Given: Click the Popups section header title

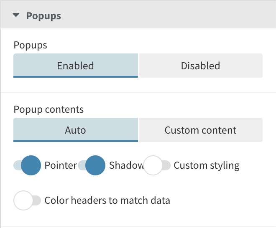Looking at the screenshot, I should [x=43, y=16].
